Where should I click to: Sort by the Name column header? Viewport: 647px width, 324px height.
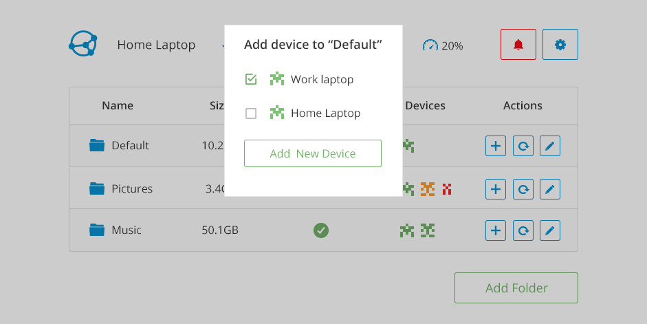coord(118,106)
